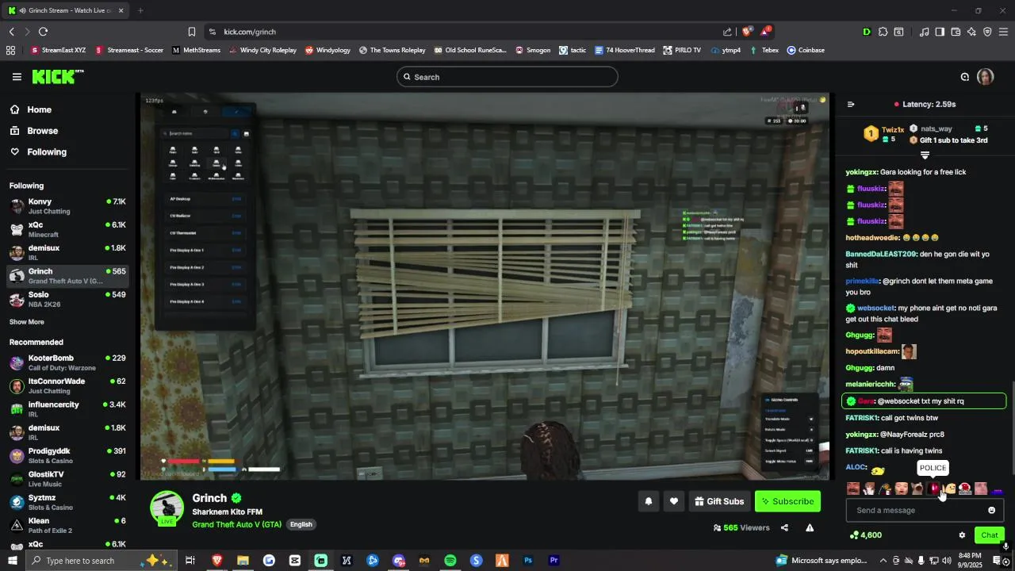Go to Browse in sidebar
Screen dimensions: 1015x571
click(35, 131)
